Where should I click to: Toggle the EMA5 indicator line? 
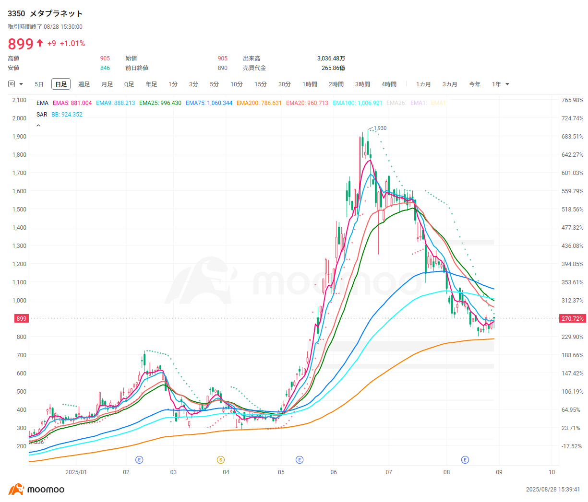coord(71,103)
